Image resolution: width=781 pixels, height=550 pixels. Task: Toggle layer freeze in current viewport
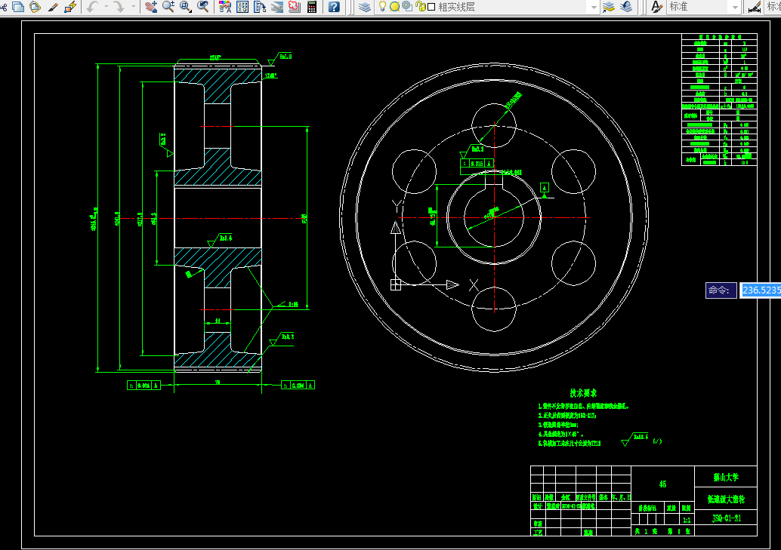[407, 7]
